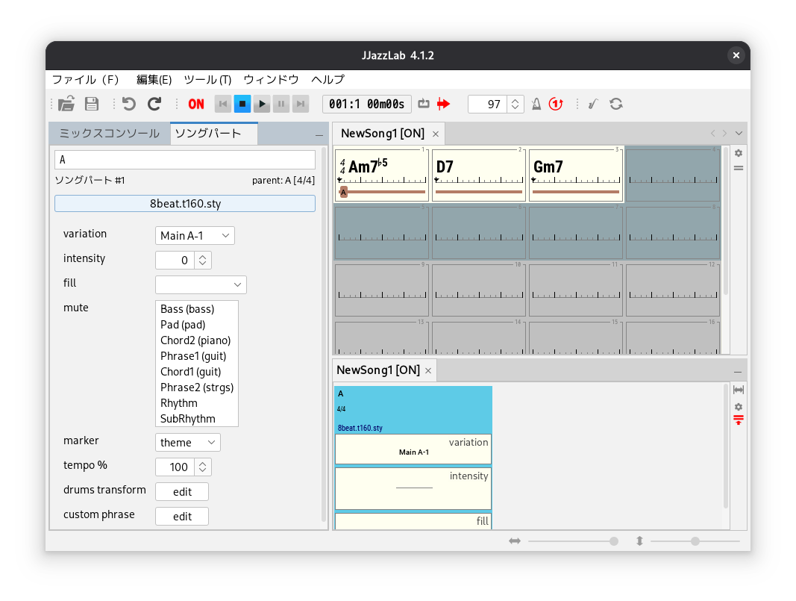Open the ウィンドウ menu
This screenshot has width=796, height=601.
pos(271,80)
